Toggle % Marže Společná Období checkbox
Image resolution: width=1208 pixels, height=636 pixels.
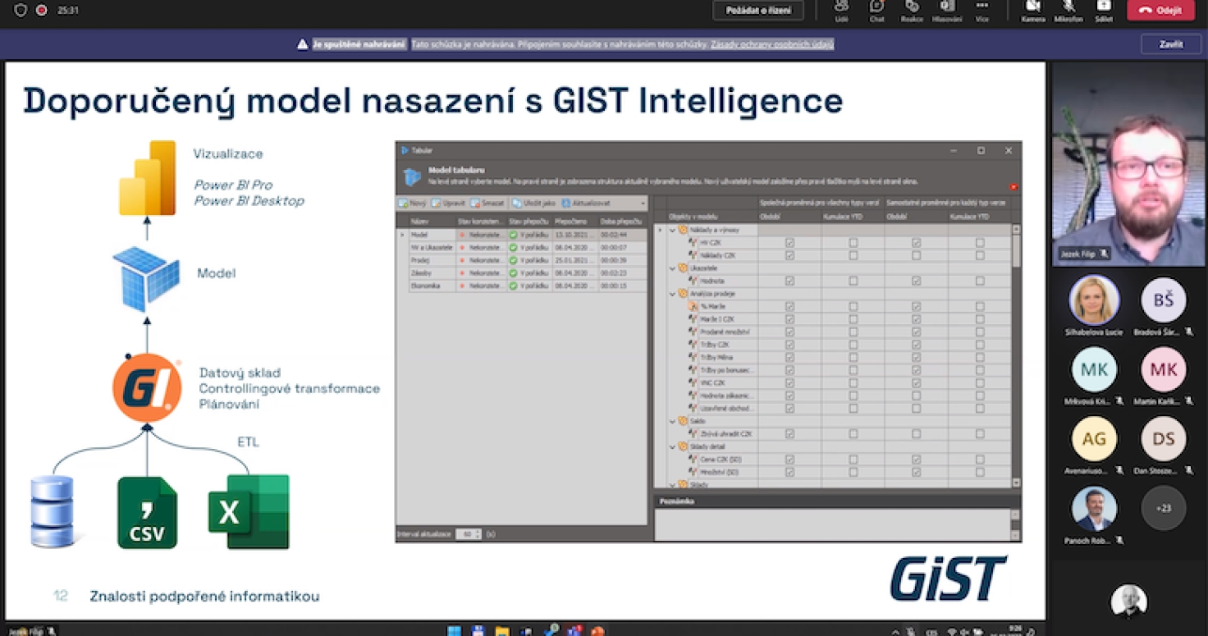click(x=789, y=306)
